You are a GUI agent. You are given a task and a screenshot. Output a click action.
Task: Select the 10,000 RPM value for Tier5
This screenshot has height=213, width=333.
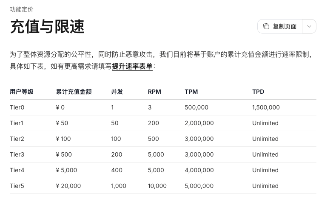[x=157, y=186]
